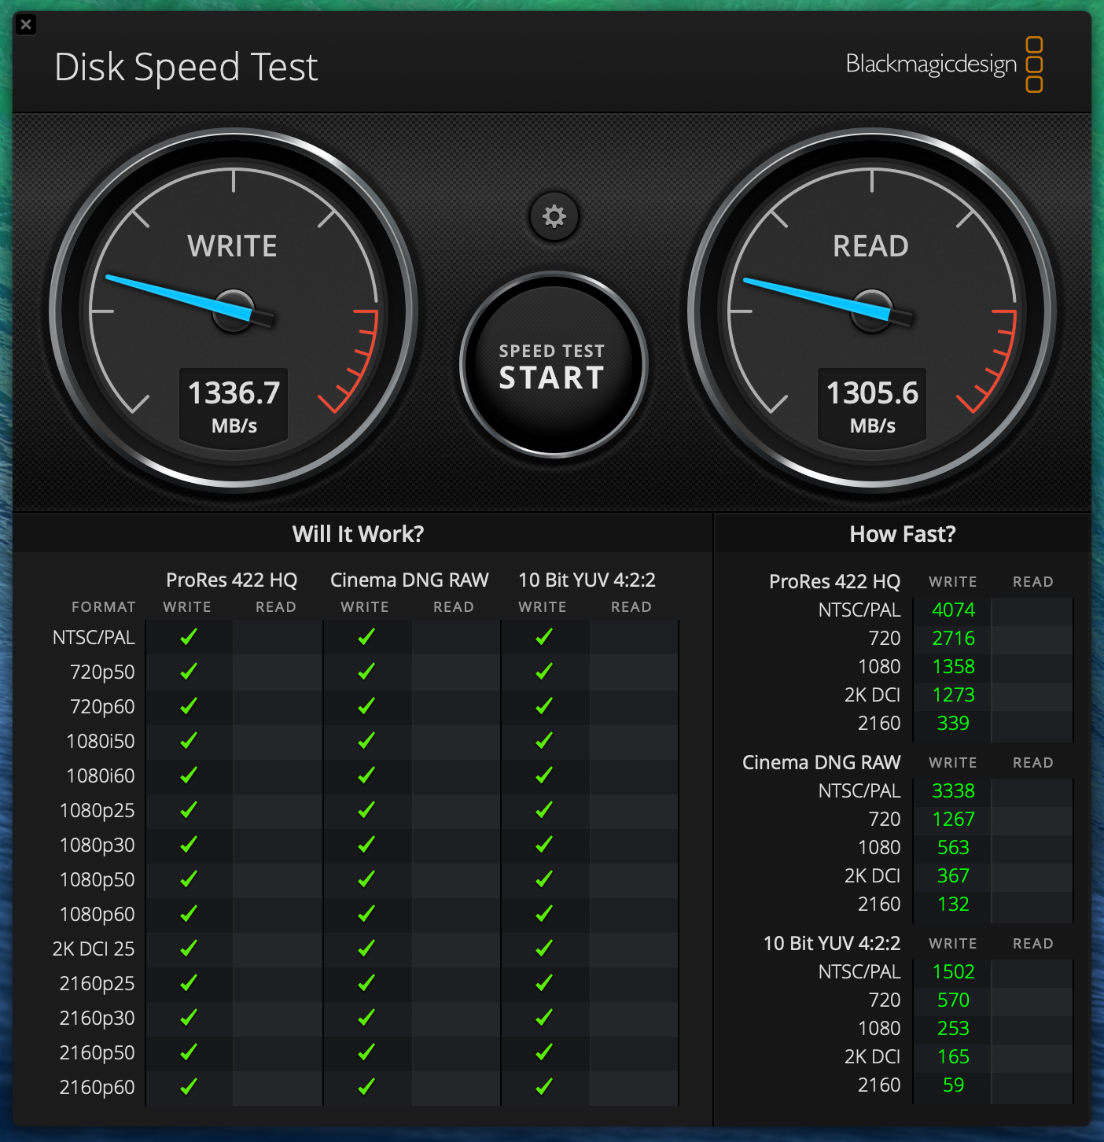Click the 2160p25 format row label
The image size is (1104, 1142).
click(98, 983)
